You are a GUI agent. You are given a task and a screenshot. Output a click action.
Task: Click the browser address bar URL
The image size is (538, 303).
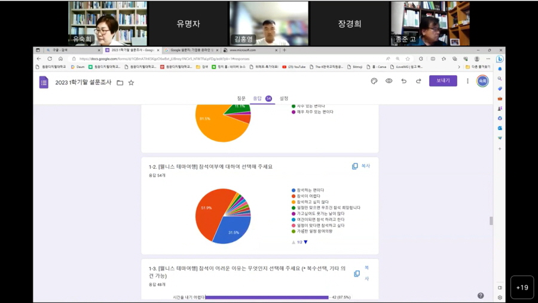[164, 59]
